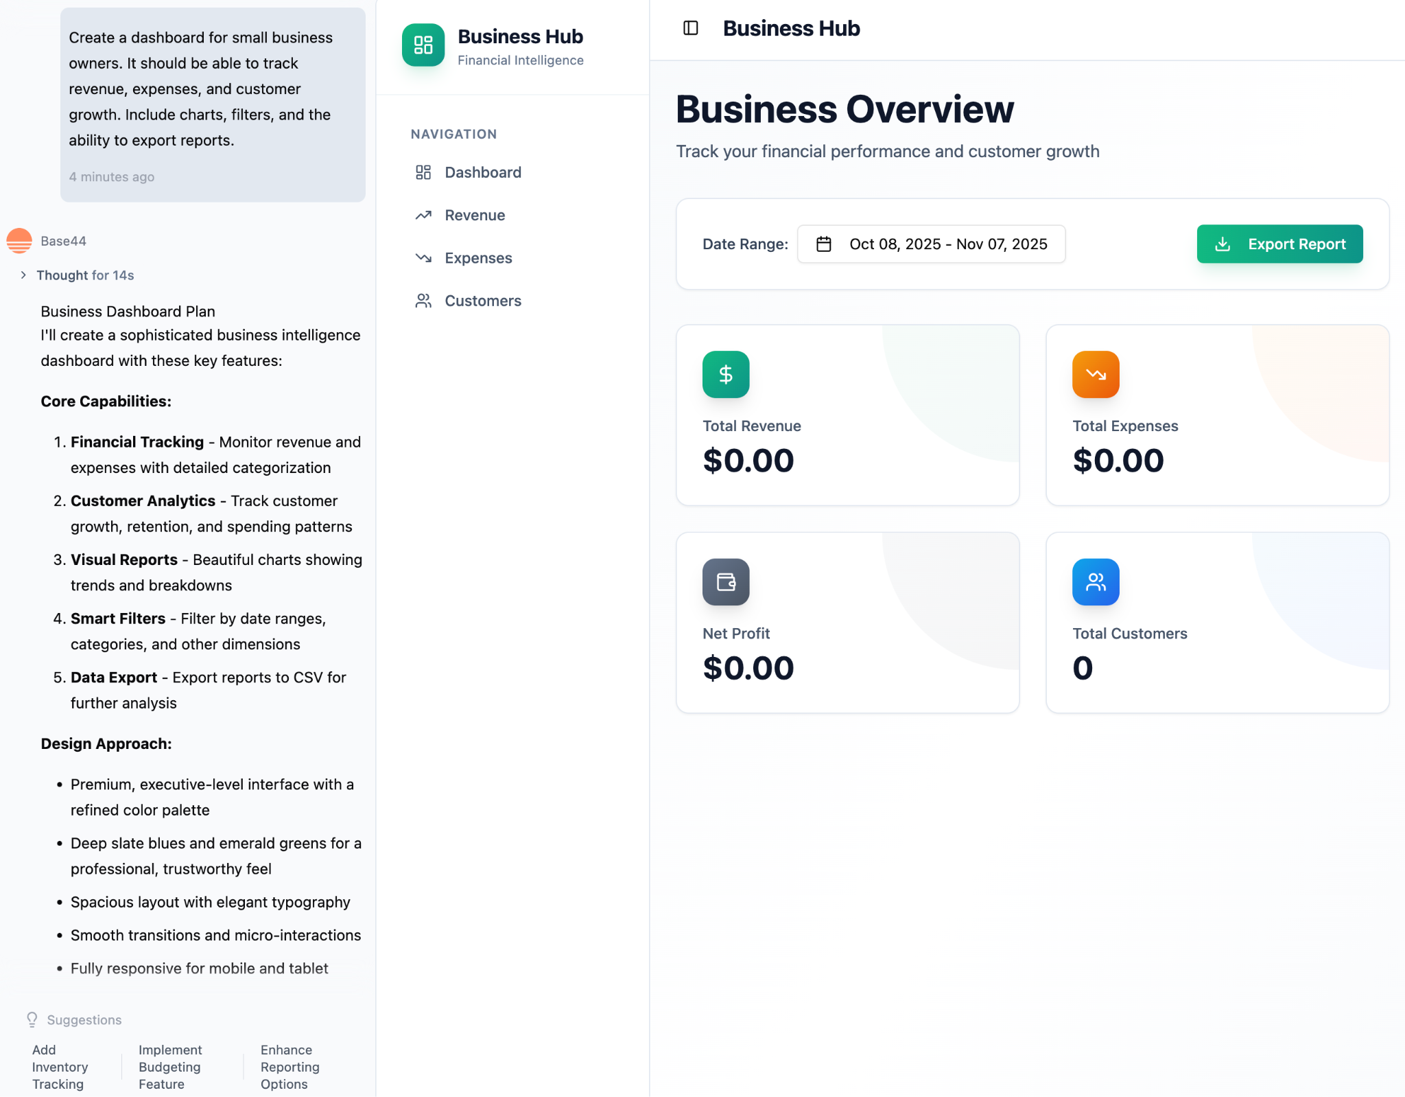
Task: Expand the 'Thought for 14s' section
Action: 84,275
